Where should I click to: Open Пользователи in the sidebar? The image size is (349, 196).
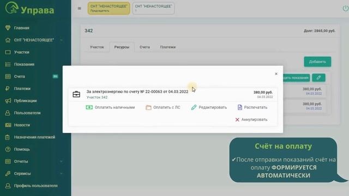pos(27,113)
